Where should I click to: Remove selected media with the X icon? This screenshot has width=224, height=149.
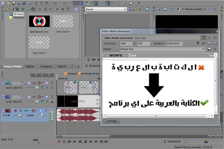tap(40, 9)
